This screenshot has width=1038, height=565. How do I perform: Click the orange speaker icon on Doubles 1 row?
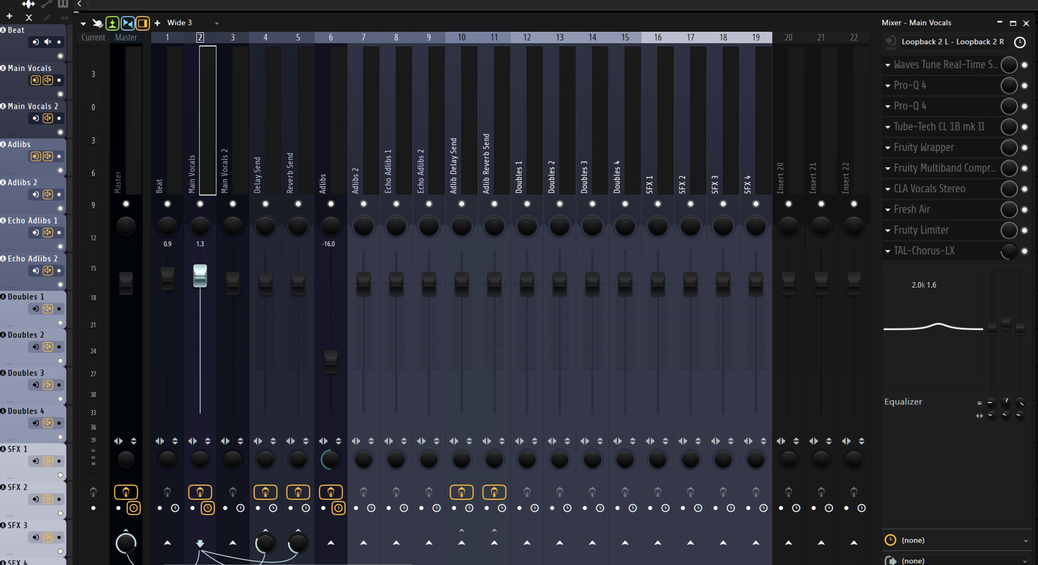(48, 309)
